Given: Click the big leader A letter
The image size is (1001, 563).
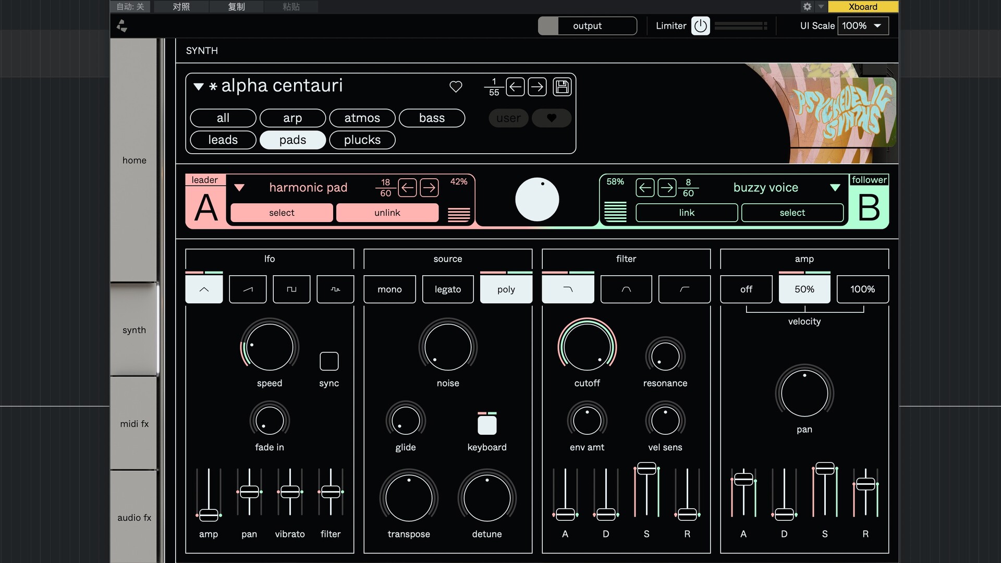Looking at the screenshot, I should click(206, 207).
